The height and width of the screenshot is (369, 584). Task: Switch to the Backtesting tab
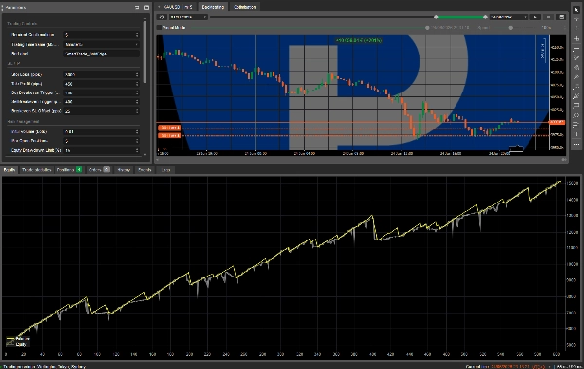[x=212, y=7]
